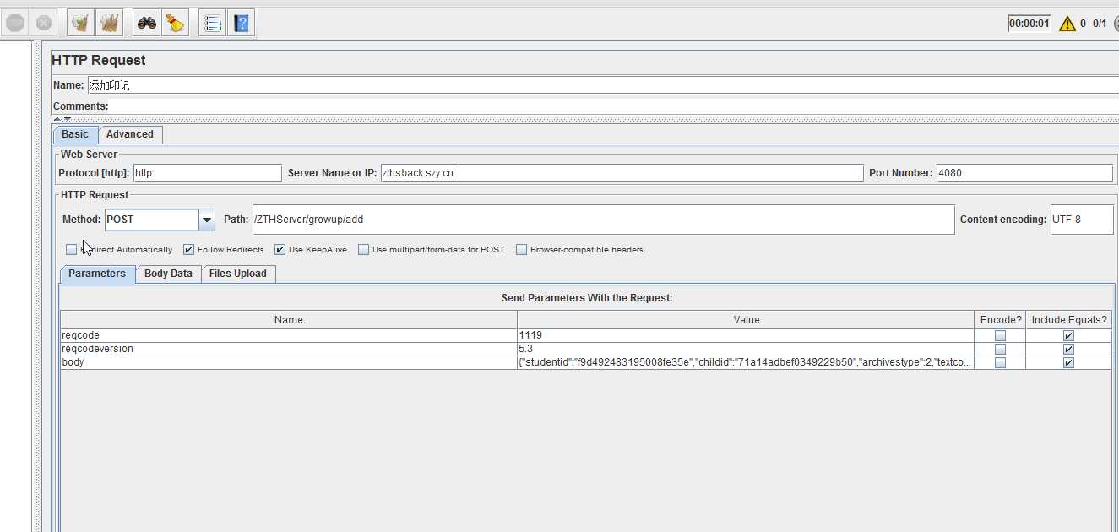Select the reqcode name cell
The height and width of the screenshot is (532, 1119).
click(x=289, y=336)
